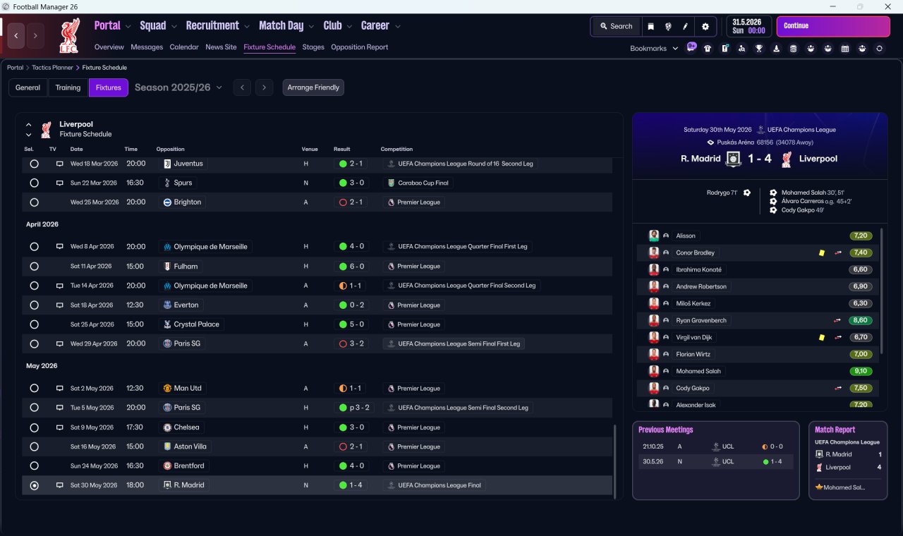Open the messages bubble with 9+ badge
Screen dimensions: 903x536
pyautogui.click(x=691, y=48)
